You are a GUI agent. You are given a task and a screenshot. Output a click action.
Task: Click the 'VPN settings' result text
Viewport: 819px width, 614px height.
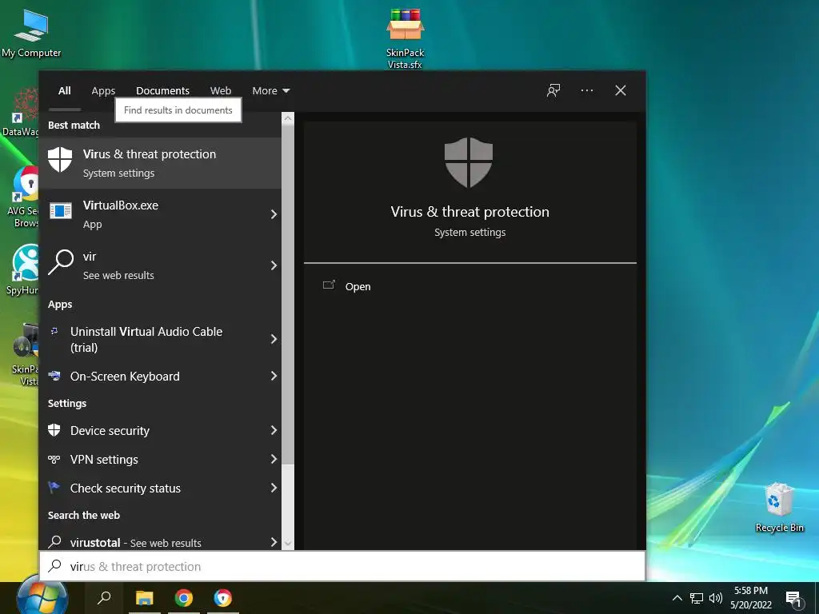click(x=104, y=460)
